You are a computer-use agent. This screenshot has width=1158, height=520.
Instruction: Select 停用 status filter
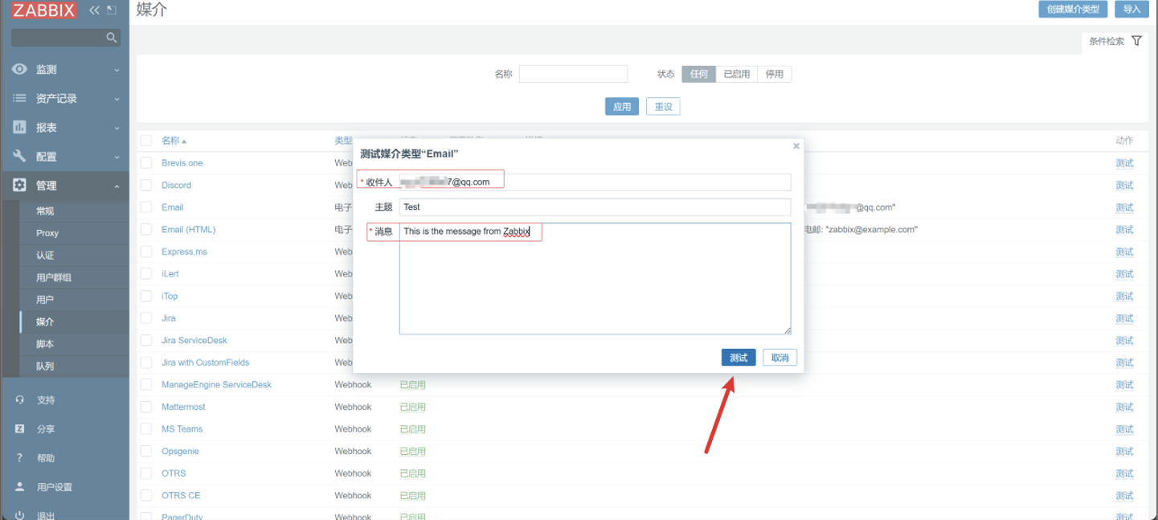pos(774,74)
